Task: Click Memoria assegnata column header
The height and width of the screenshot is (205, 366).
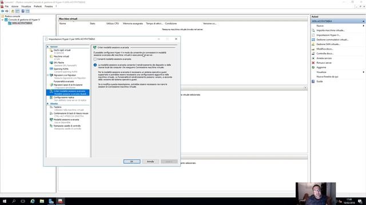Action: (133, 23)
